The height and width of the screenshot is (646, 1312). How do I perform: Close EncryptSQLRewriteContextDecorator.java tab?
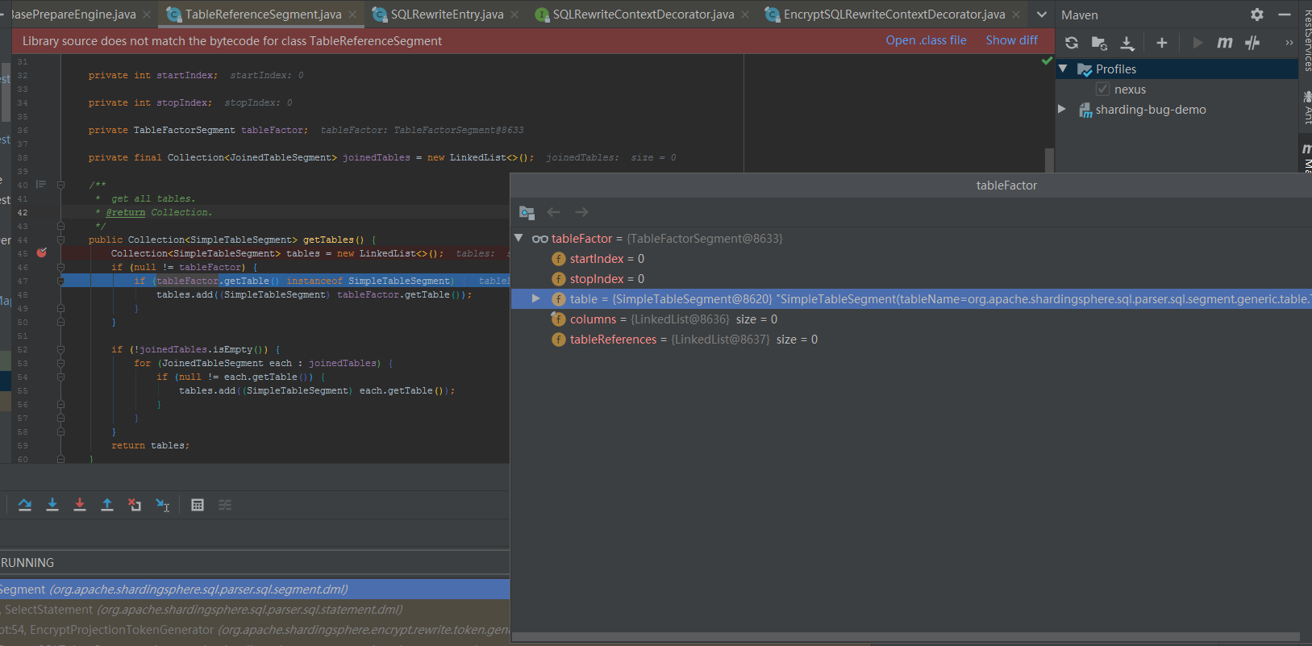click(x=1016, y=15)
